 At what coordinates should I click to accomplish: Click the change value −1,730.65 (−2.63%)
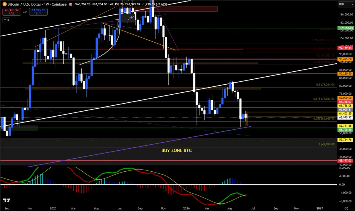pyautogui.click(x=154, y=4)
